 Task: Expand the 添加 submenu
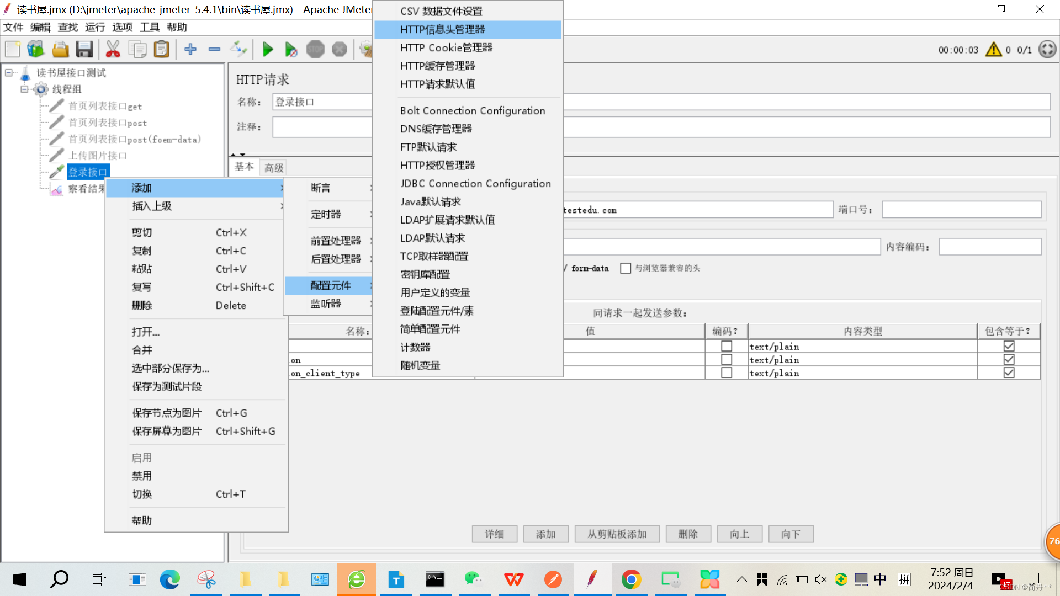pos(195,188)
